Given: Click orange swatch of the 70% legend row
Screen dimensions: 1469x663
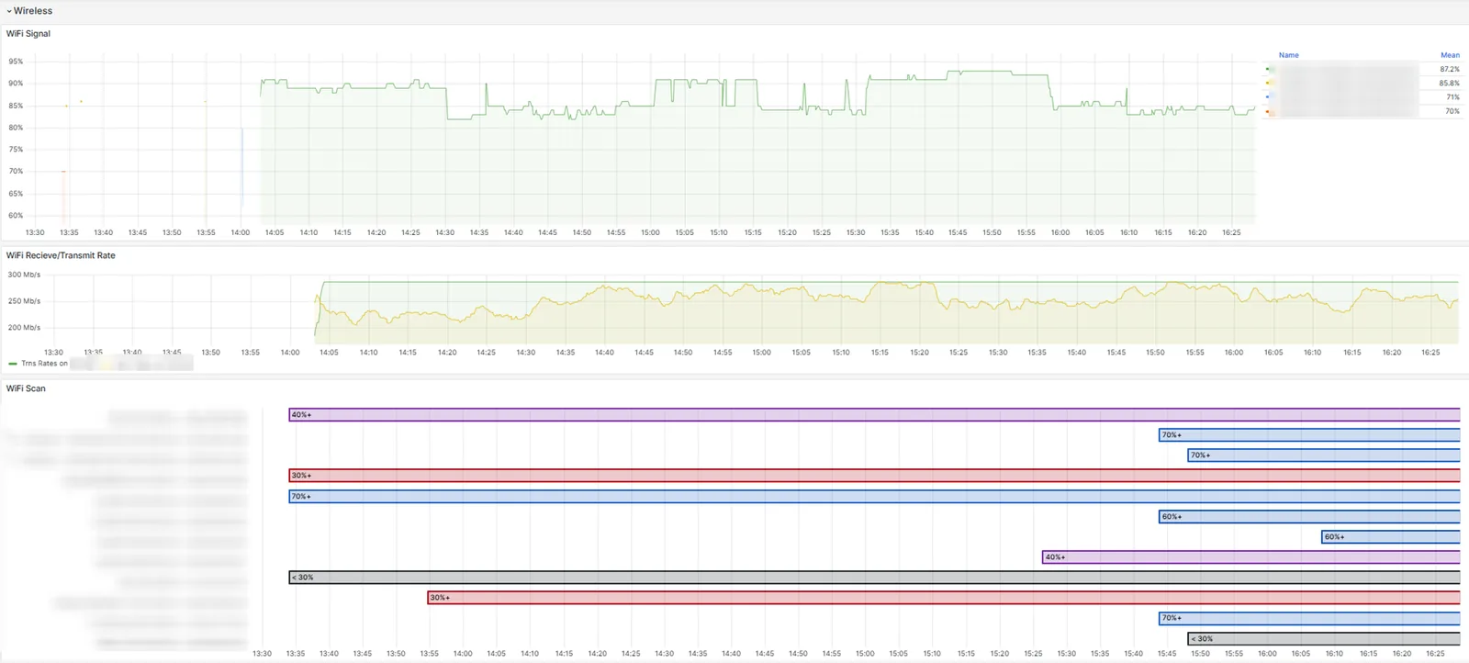Looking at the screenshot, I should (1269, 111).
